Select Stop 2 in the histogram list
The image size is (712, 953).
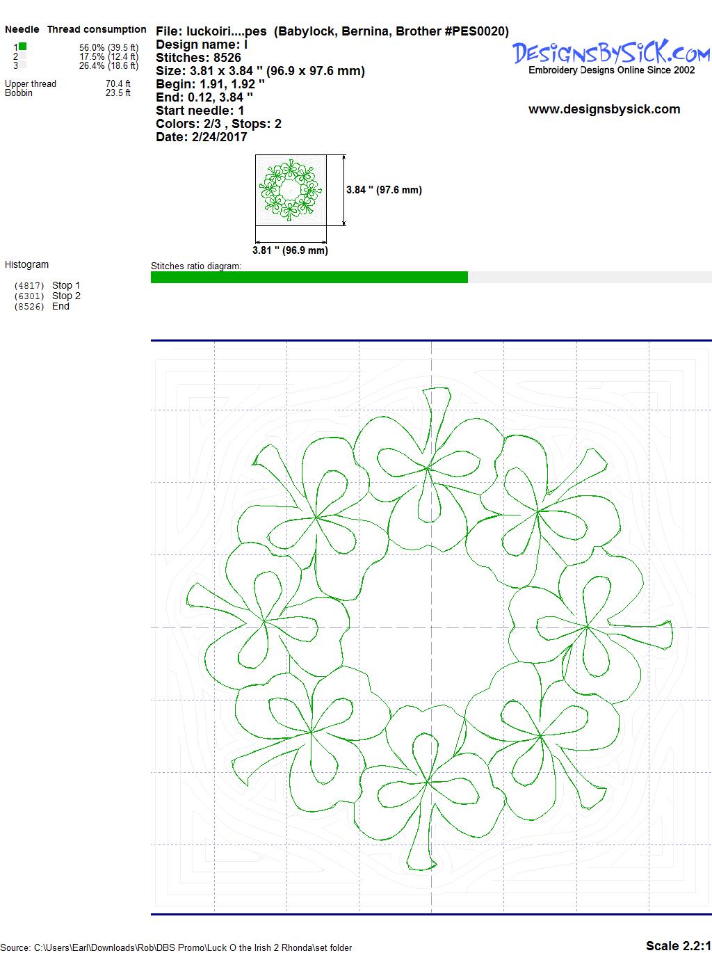click(x=65, y=296)
